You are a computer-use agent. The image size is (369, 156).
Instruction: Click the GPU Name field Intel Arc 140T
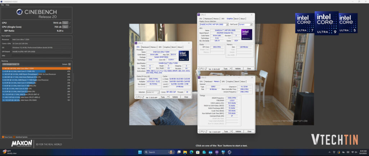pos(225,30)
